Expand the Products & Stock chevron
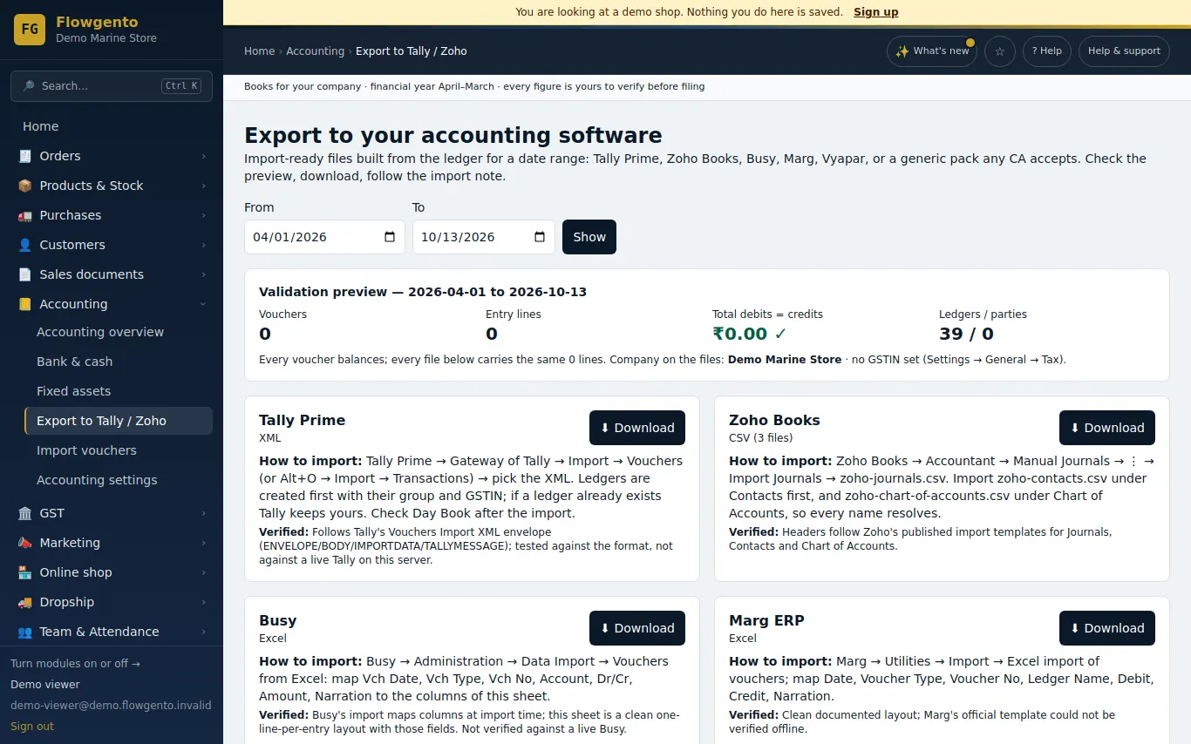The image size is (1191, 744). point(203,186)
